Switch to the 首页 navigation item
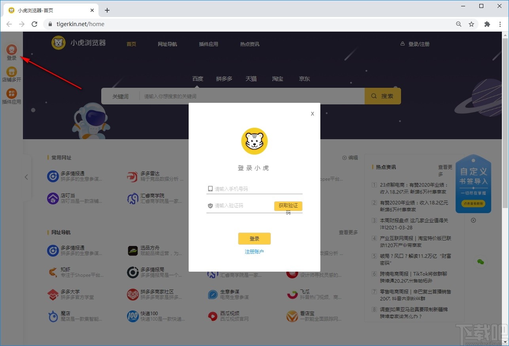The height and width of the screenshot is (346, 509). pos(131,44)
